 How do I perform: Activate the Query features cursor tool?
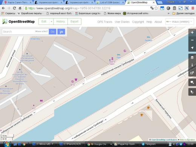[192, 92]
